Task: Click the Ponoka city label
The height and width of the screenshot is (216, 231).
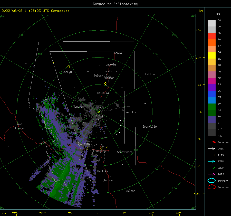Action: (x=117, y=53)
